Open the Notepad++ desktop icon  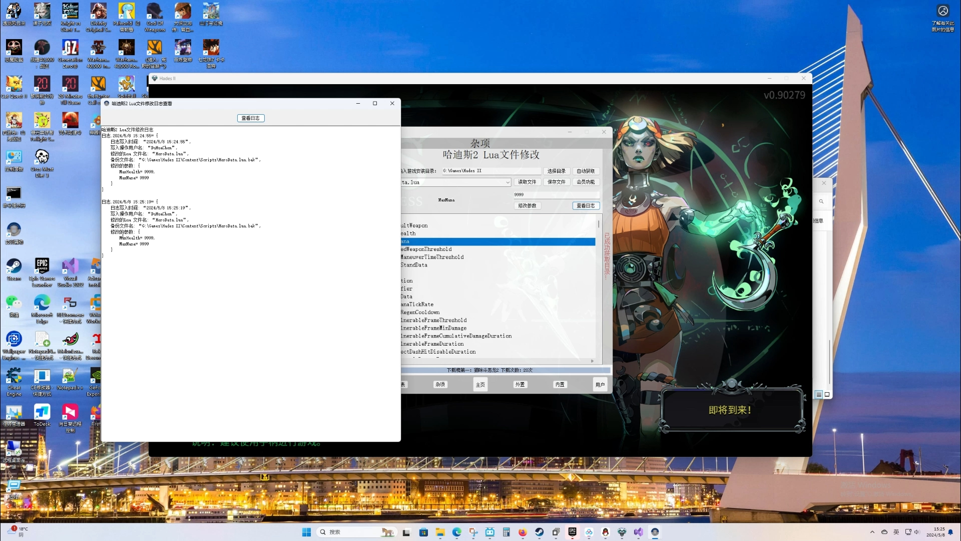[70, 379]
